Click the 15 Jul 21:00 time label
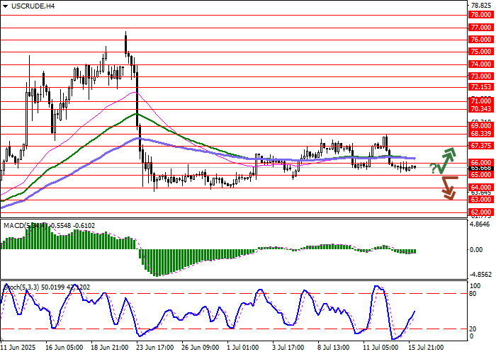The image size is (496, 354). click(427, 348)
